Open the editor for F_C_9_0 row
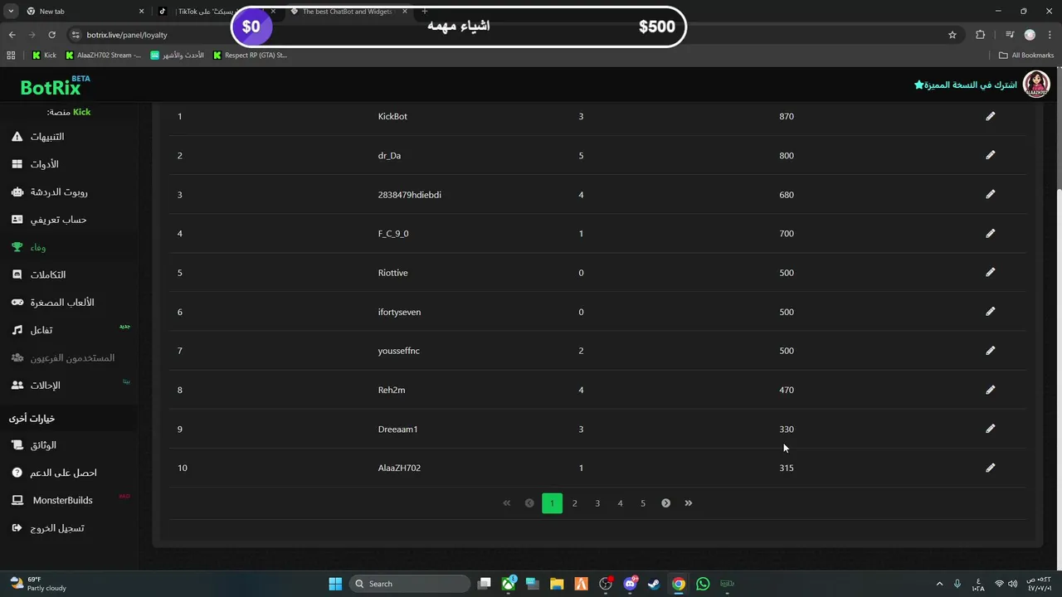Viewport: 1062px width, 597px height. tap(990, 233)
